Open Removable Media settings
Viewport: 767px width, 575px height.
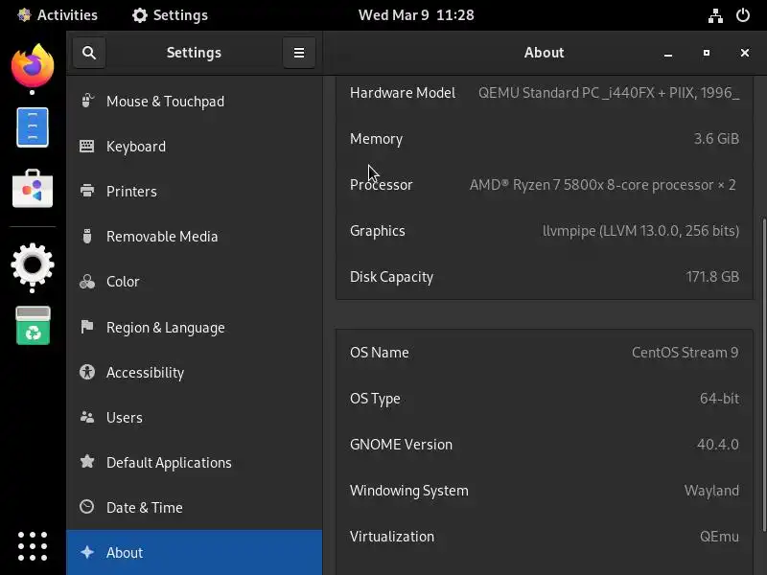[162, 237]
